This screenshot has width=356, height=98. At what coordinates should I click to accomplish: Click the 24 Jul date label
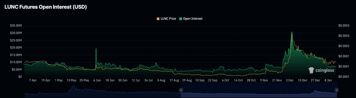point(149,80)
